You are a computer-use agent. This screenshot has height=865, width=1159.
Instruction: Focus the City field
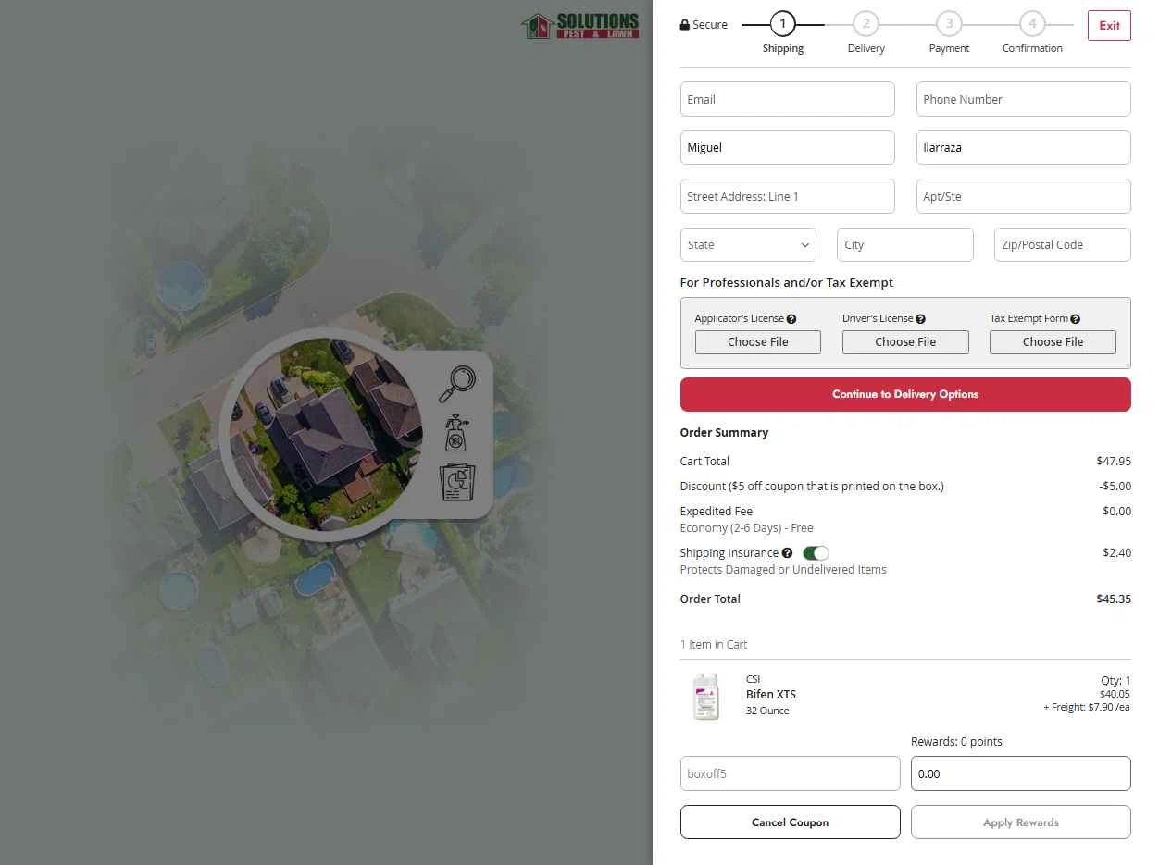905,245
